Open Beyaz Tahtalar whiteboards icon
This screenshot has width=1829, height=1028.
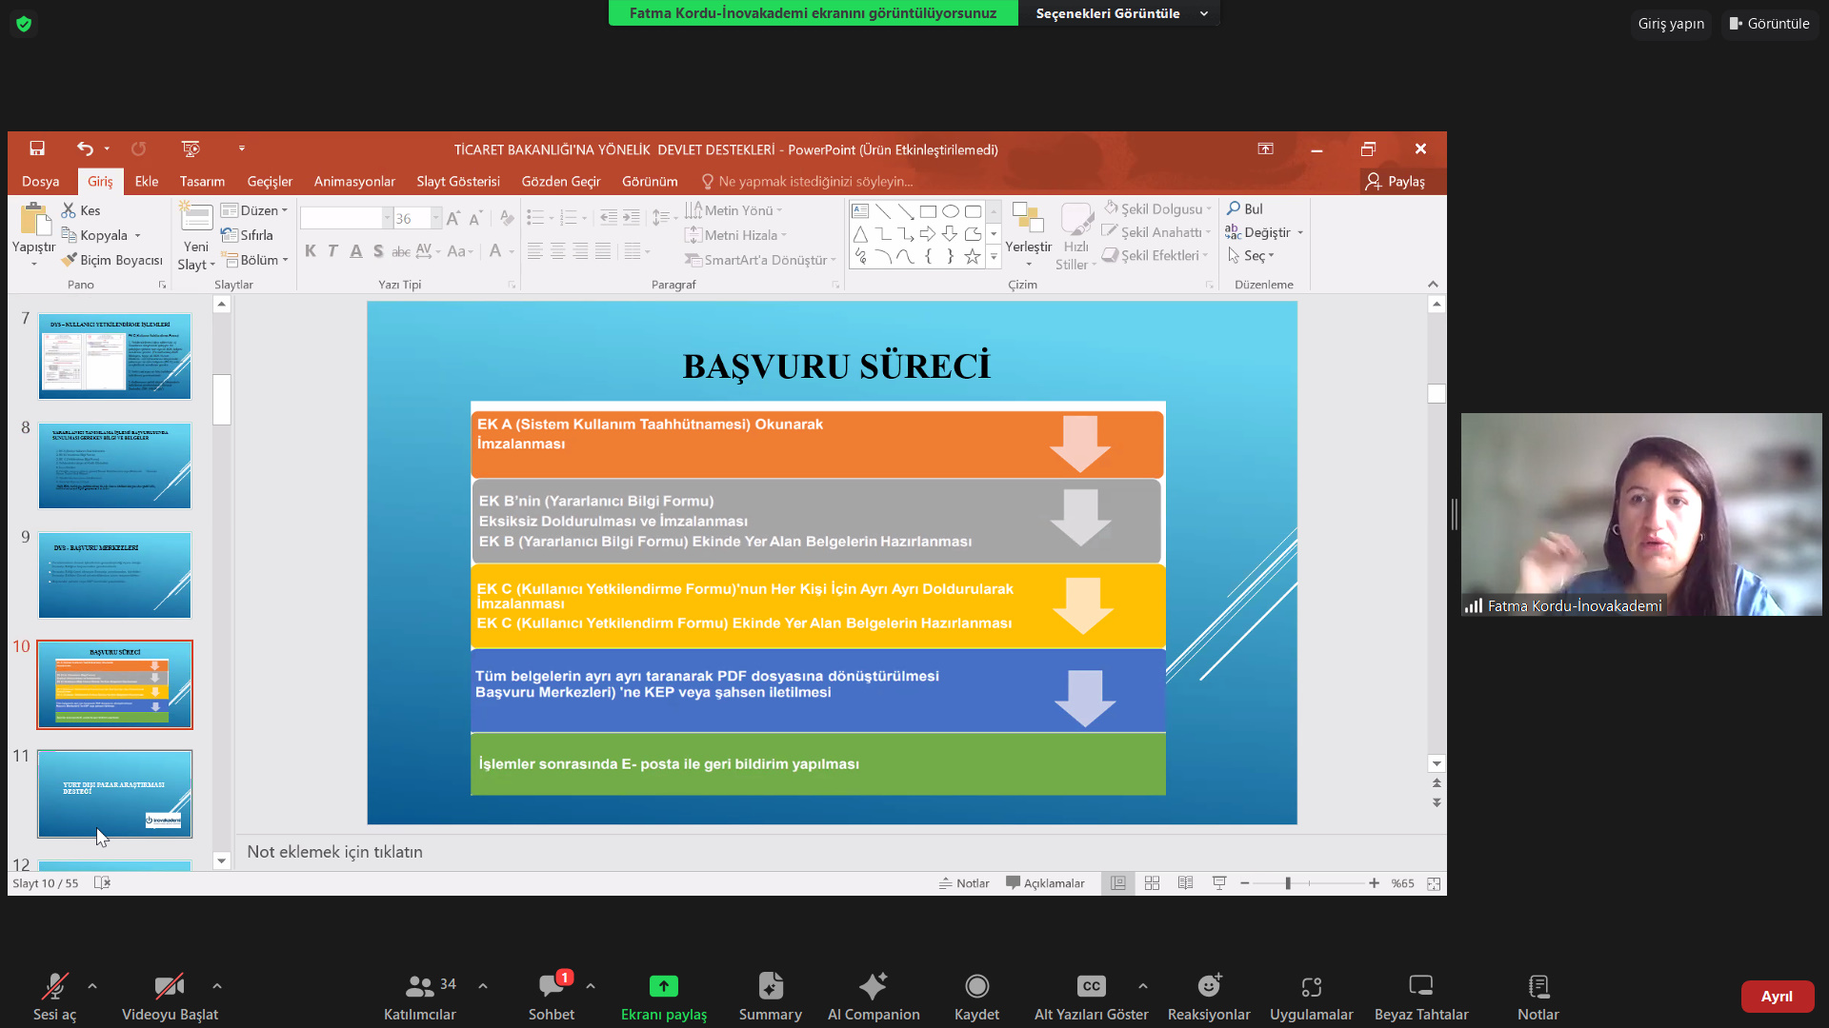click(1420, 986)
